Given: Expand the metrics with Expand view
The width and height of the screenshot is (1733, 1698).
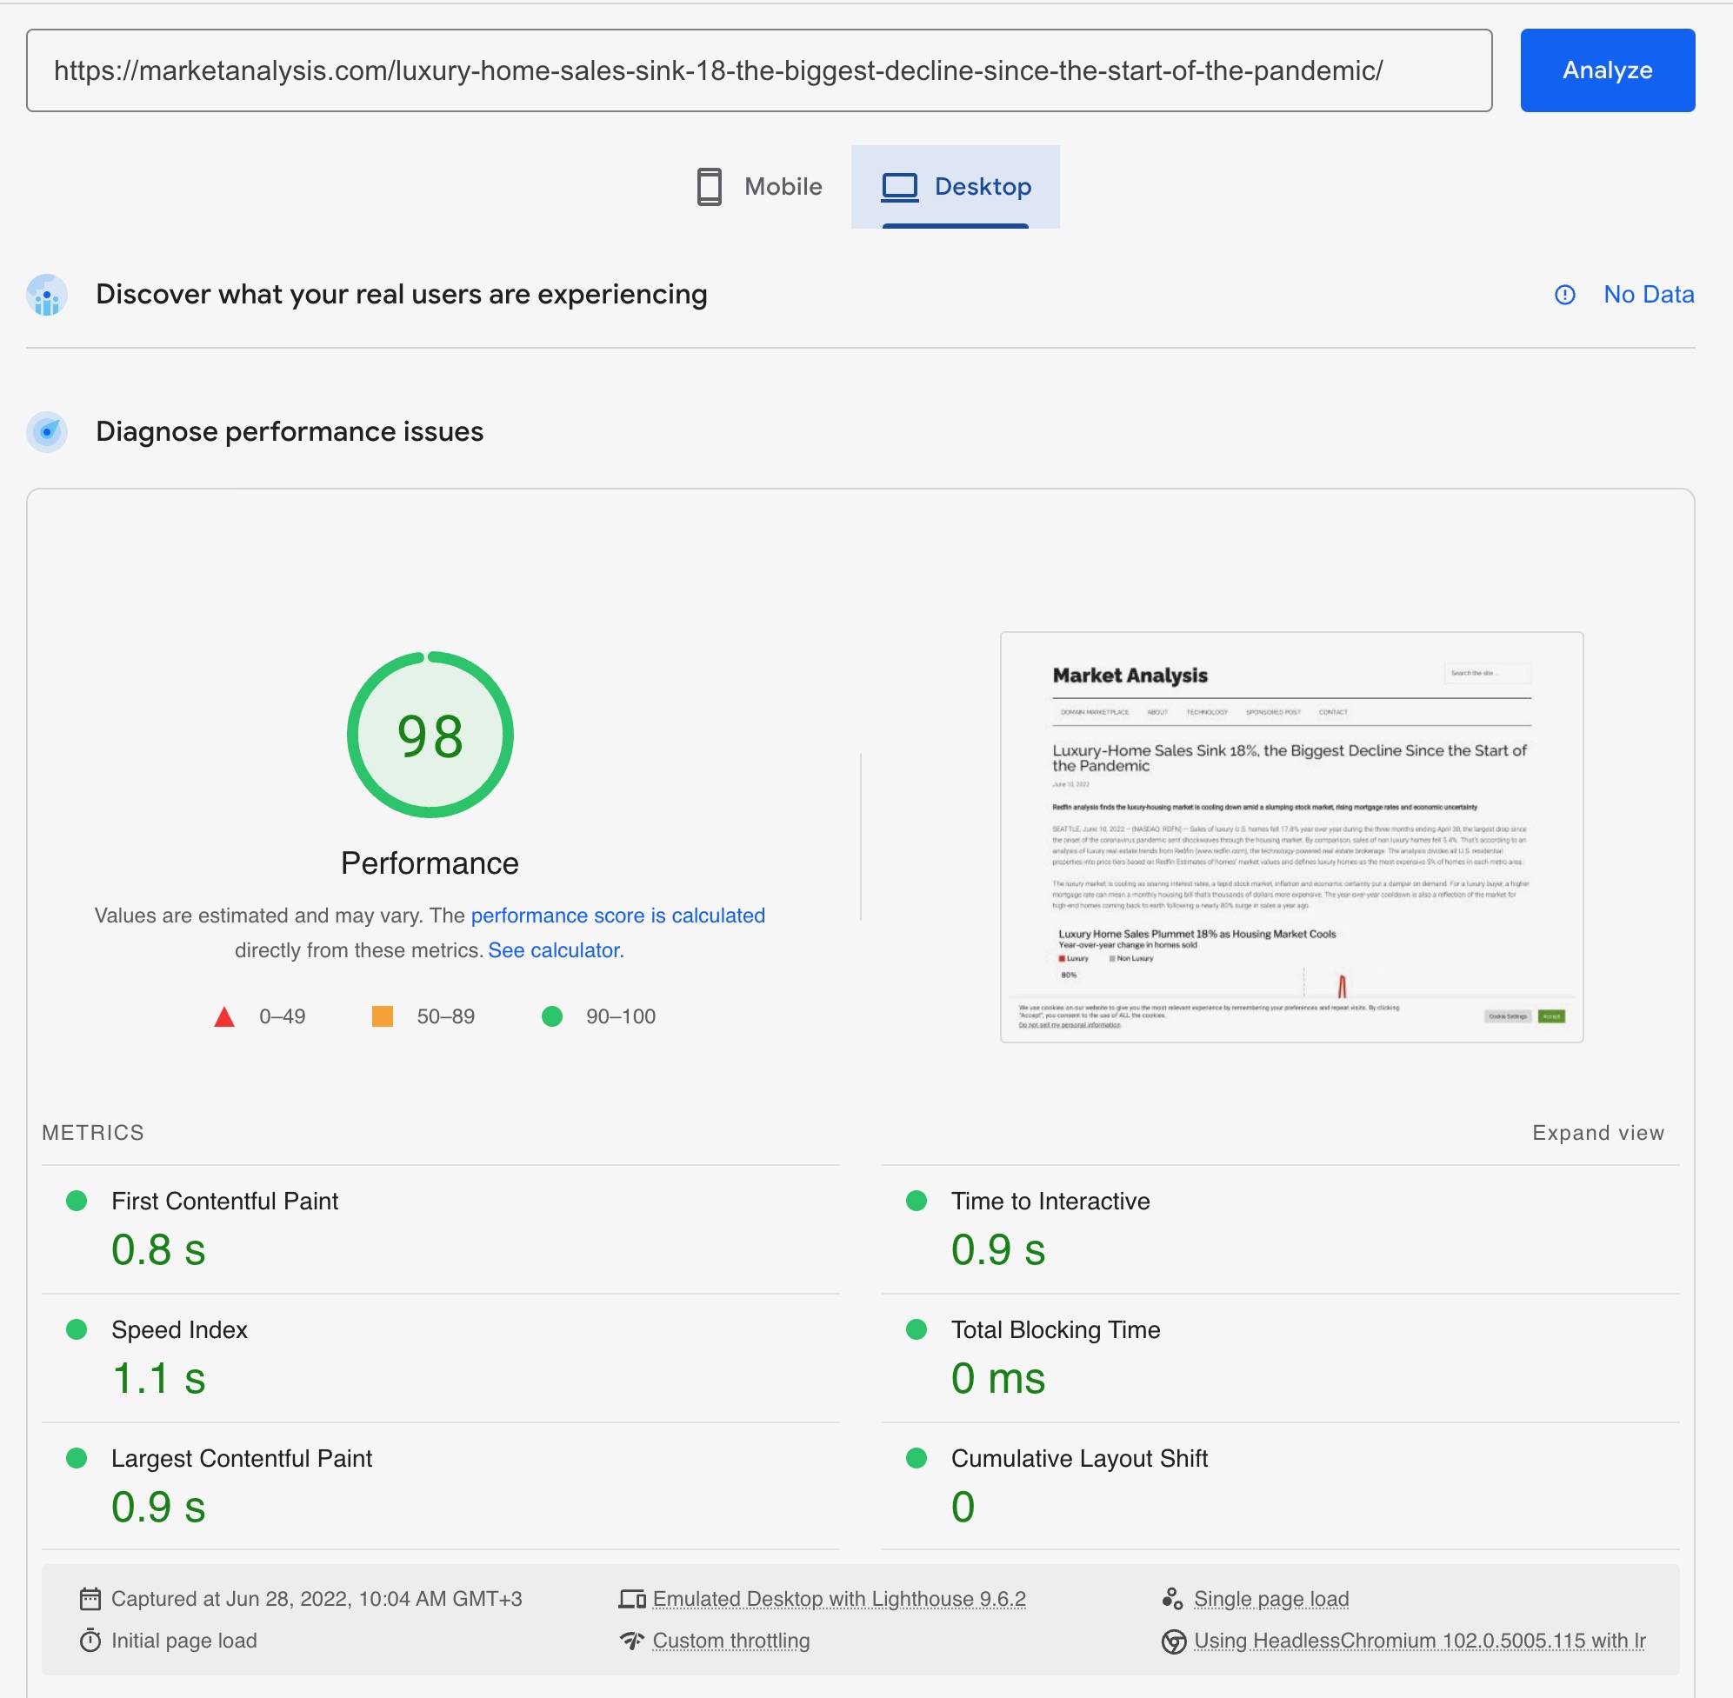Looking at the screenshot, I should coord(1597,1133).
